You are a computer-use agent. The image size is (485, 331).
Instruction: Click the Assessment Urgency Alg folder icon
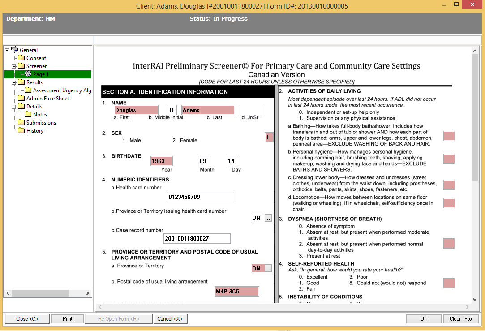click(x=28, y=90)
